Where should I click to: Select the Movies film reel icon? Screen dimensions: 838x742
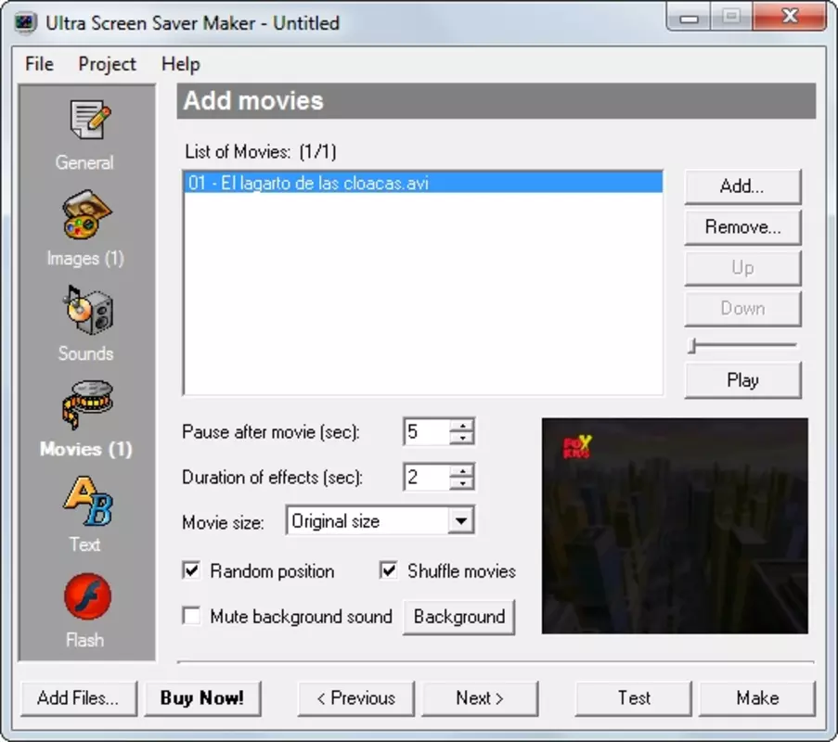(87, 404)
